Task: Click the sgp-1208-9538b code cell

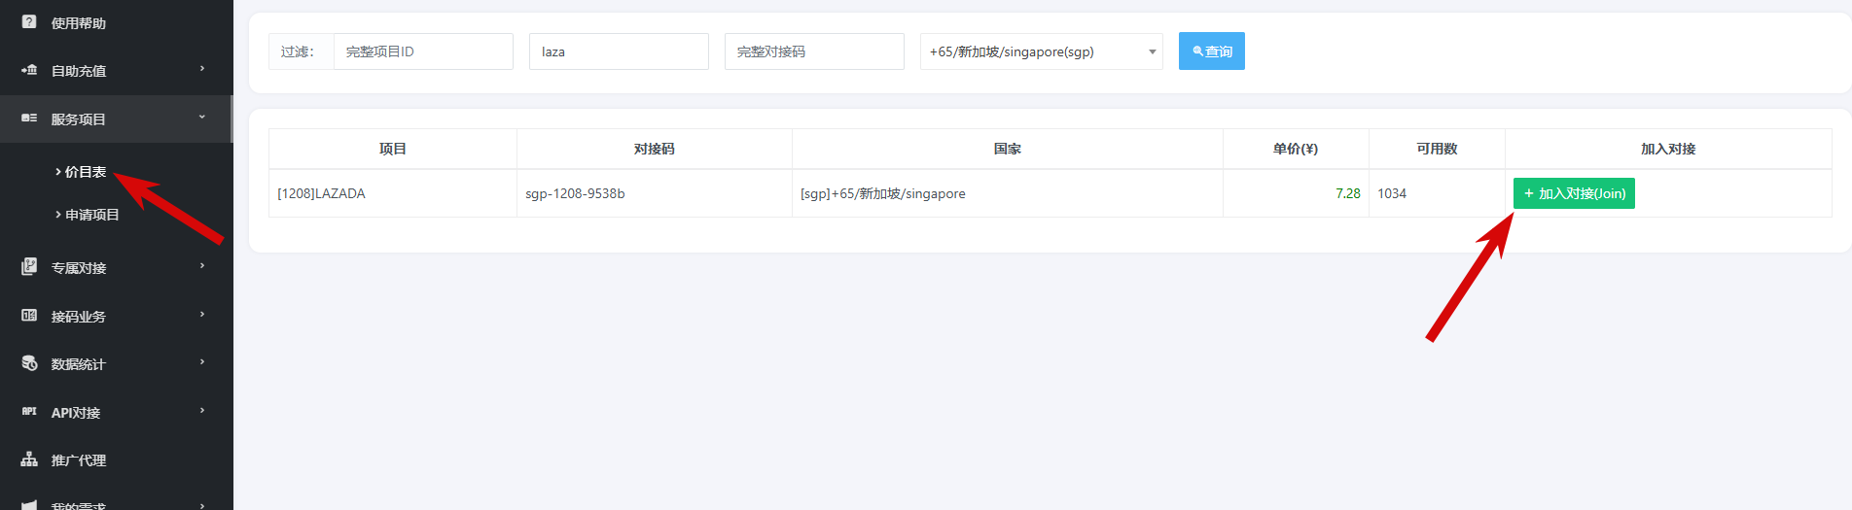Action: pyautogui.click(x=654, y=193)
